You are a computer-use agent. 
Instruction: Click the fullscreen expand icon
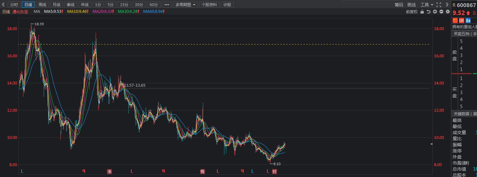point(439,4)
